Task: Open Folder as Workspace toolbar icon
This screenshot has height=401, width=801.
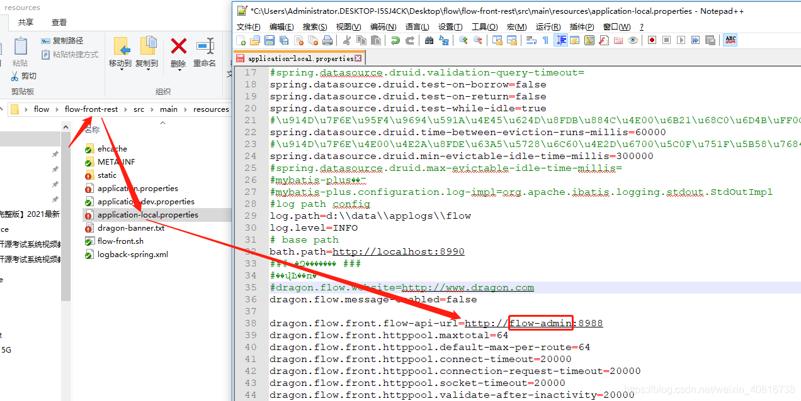Action: (x=618, y=40)
